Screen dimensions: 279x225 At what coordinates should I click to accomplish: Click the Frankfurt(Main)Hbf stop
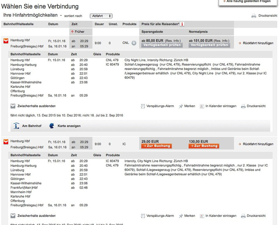pos(24,188)
